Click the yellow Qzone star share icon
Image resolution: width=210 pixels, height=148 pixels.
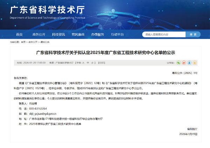click(x=194, y=63)
